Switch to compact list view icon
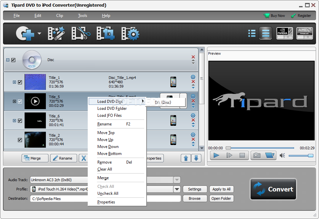Image resolution: width=319 pixels, height=219 pixels. pos(266,33)
